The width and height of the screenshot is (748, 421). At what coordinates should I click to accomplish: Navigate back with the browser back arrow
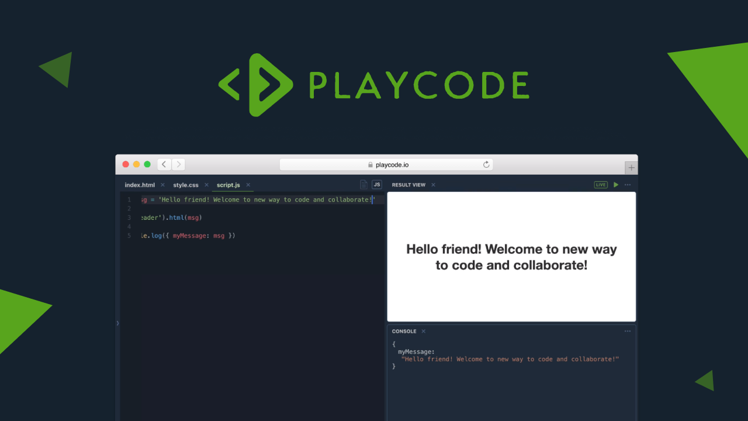pyautogui.click(x=164, y=164)
